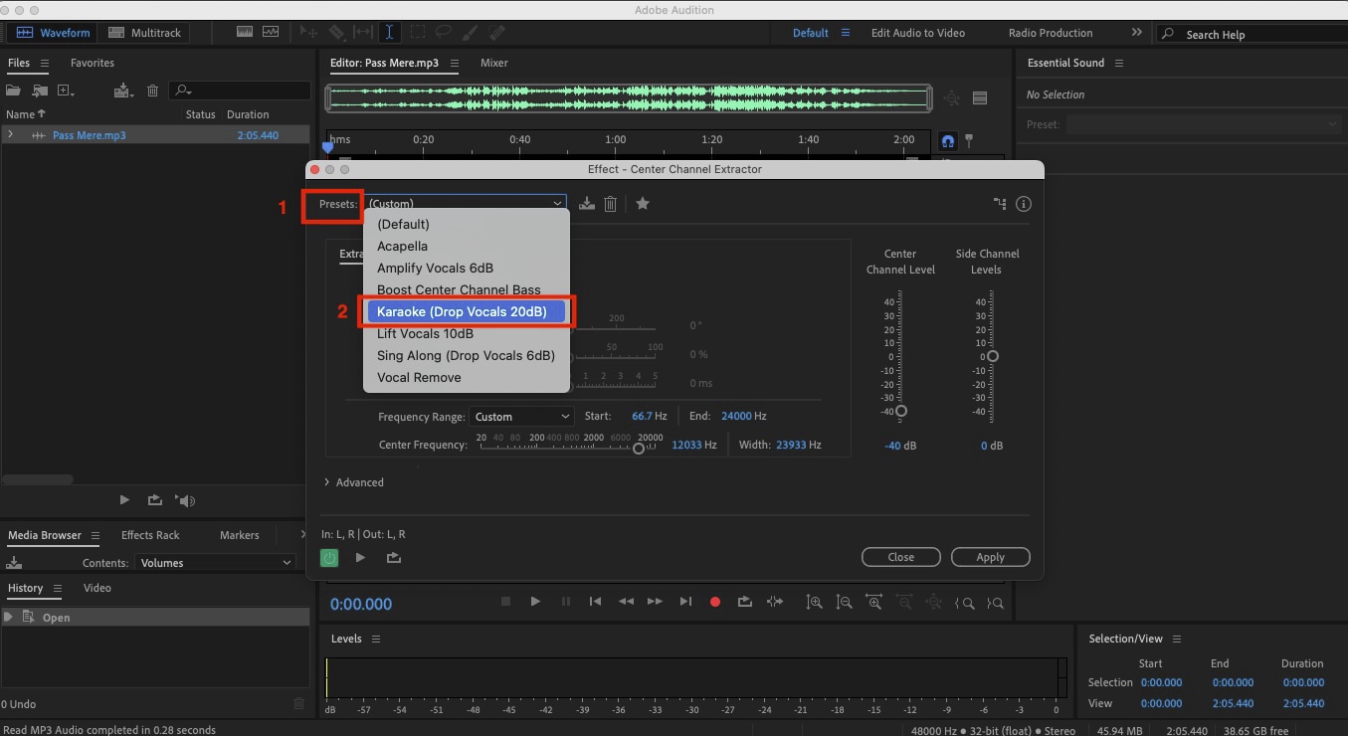Play audio from the transport bar
Screen dimensions: 1348x736
(535, 602)
